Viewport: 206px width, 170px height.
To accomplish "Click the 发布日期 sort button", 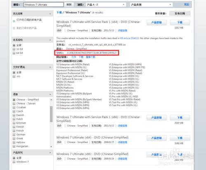I will (x=180, y=13).
